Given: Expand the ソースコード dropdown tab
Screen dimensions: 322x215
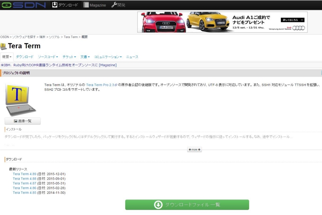Looking at the screenshot, I should tap(48, 57).
